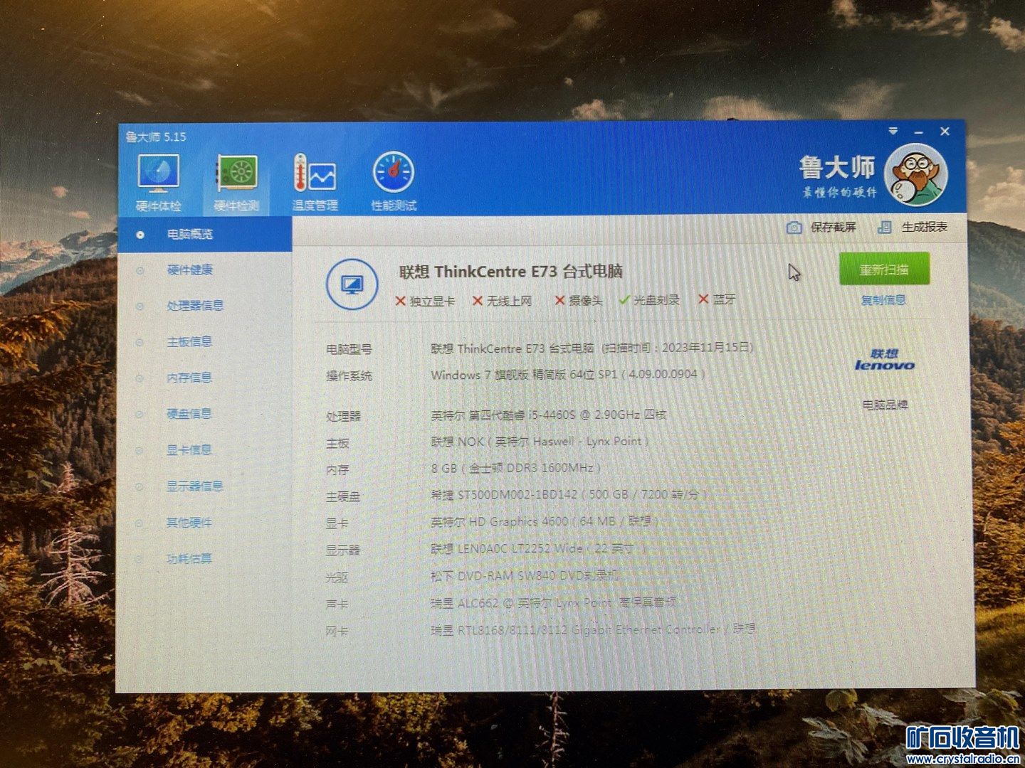Image resolution: width=1025 pixels, height=768 pixels.
Task: Click the 复制信息 copy info link
Action: tap(883, 300)
